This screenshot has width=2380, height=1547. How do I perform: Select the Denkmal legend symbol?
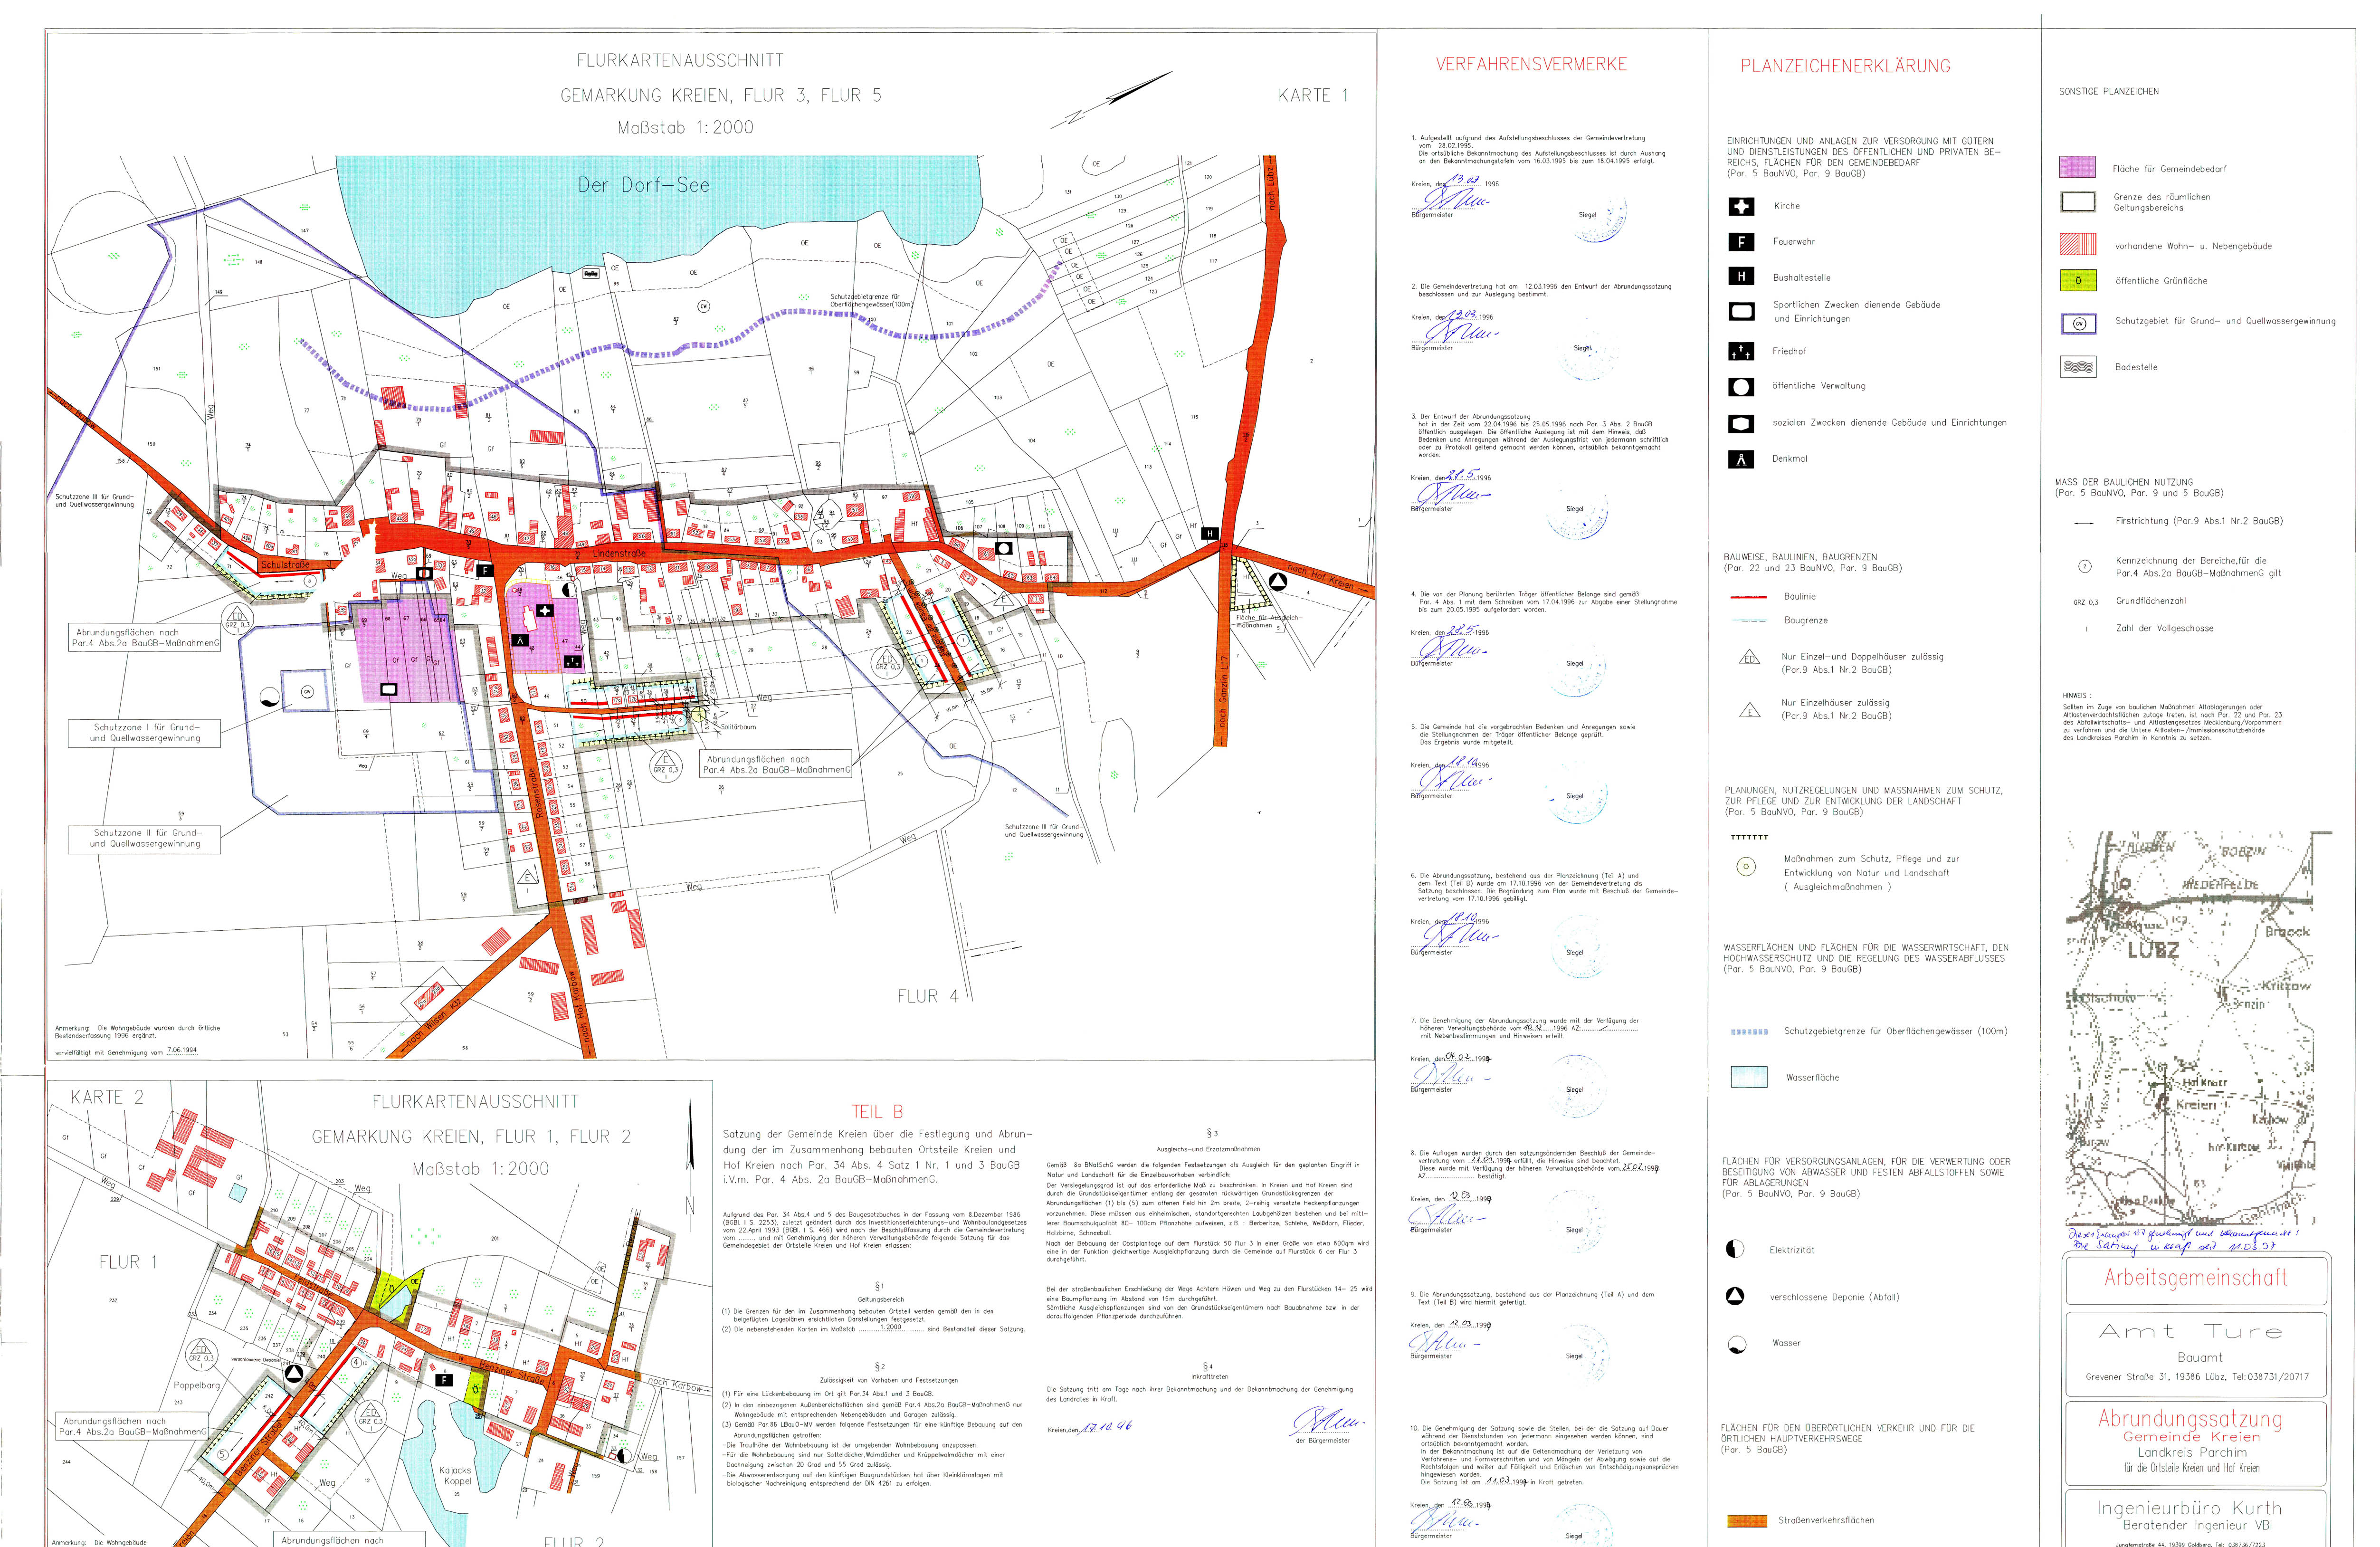tap(1740, 460)
